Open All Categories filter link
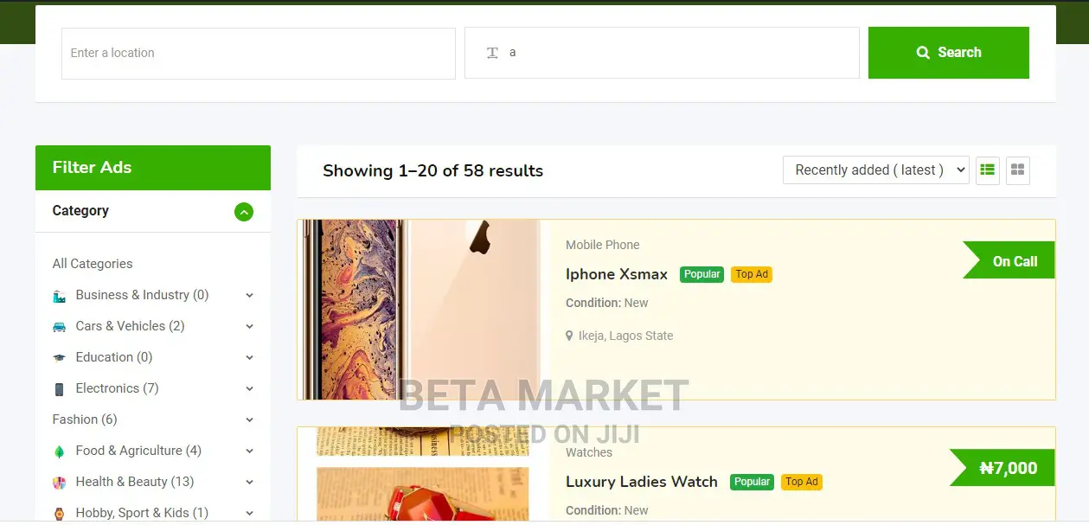The image size is (1089, 525). (93, 264)
